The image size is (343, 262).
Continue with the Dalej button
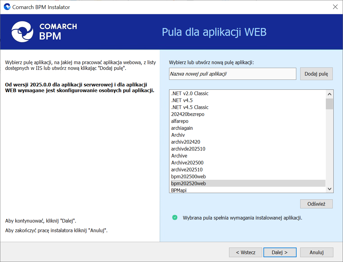[280, 252]
